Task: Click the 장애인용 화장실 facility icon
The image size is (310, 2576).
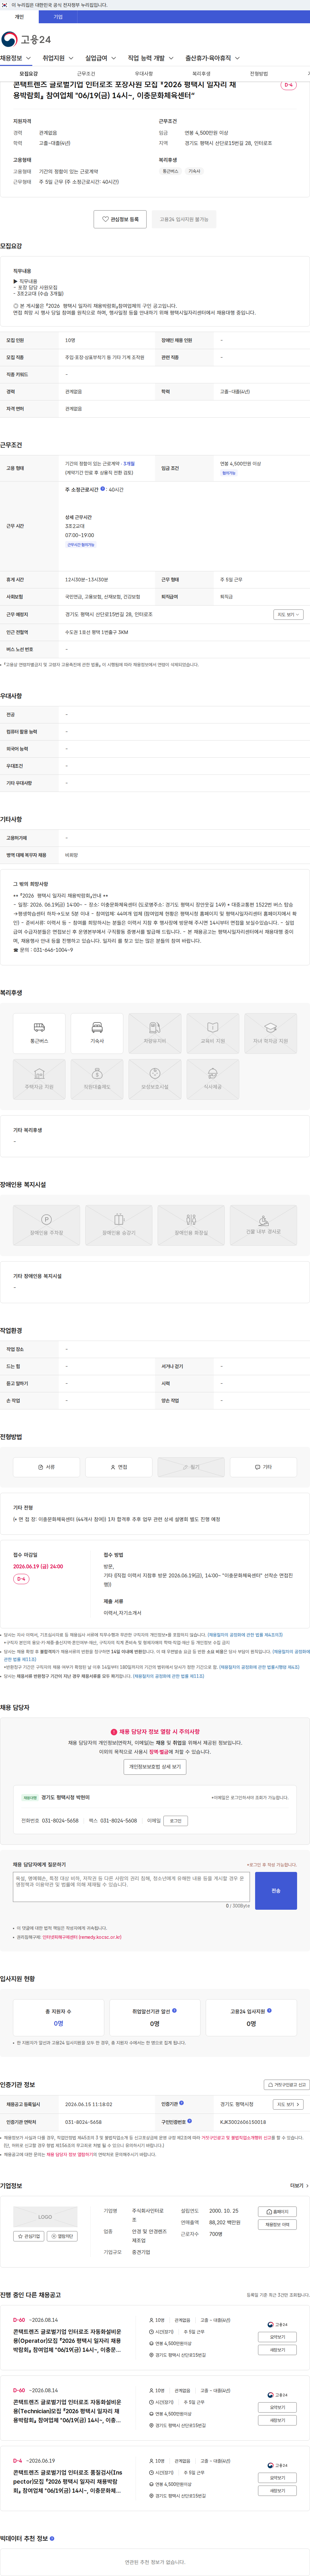Action: click(191, 1225)
